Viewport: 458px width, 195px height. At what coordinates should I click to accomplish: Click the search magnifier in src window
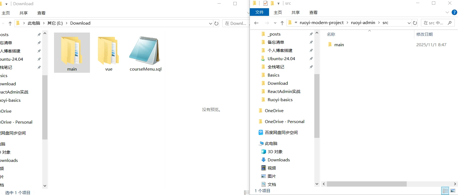point(449,23)
